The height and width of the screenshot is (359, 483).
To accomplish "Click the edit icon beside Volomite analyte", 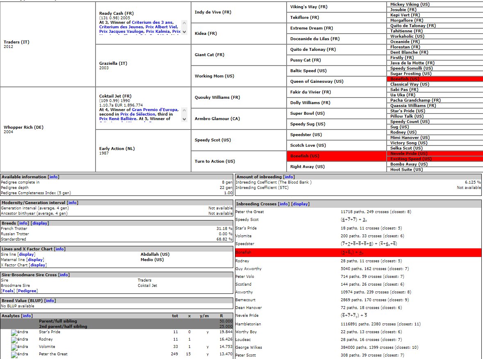I will (19, 347).
